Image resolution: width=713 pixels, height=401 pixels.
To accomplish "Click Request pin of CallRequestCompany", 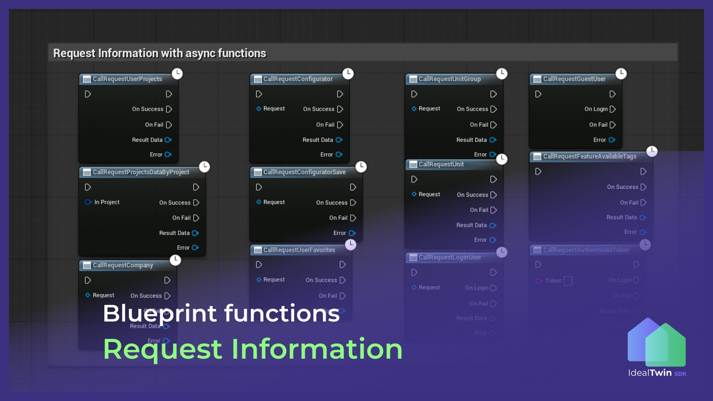I will click(x=88, y=295).
